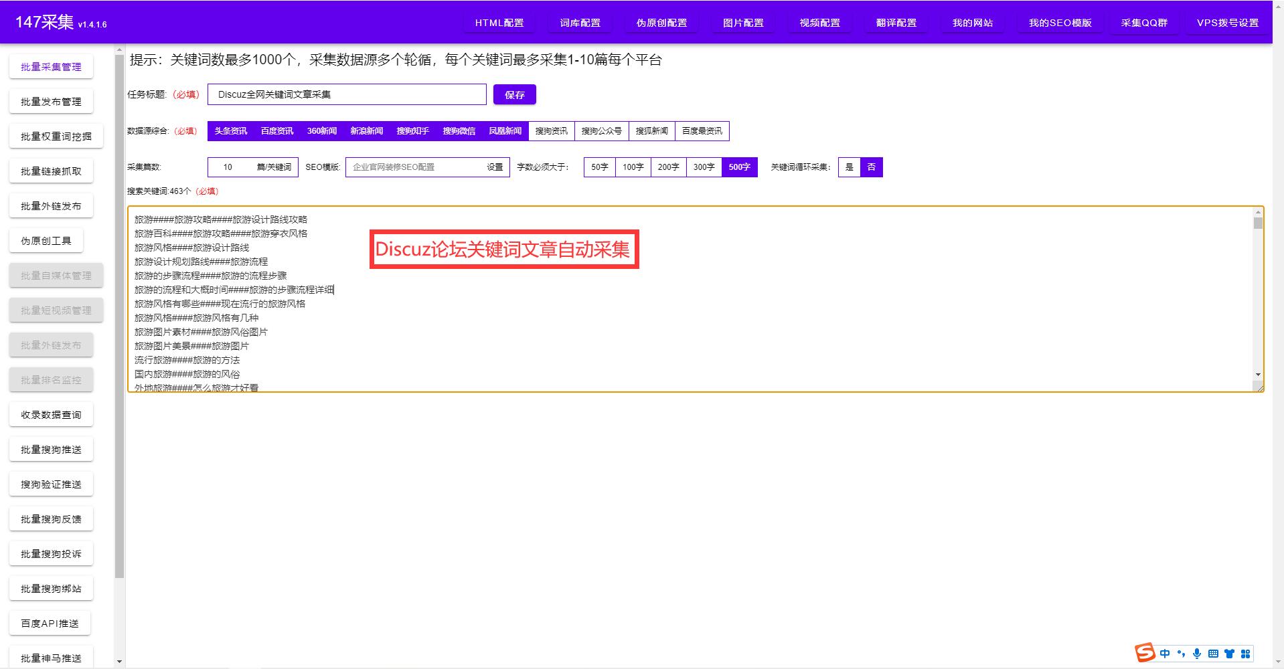Viewport: 1284px width, 669px height.
Task: Open 批量搜狗反馈 in the sidebar
Action: (51, 519)
